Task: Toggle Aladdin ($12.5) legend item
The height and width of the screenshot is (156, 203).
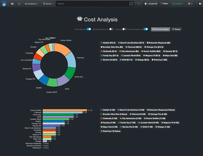Action: coord(108,43)
